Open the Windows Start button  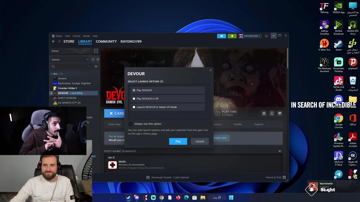pos(231,198)
